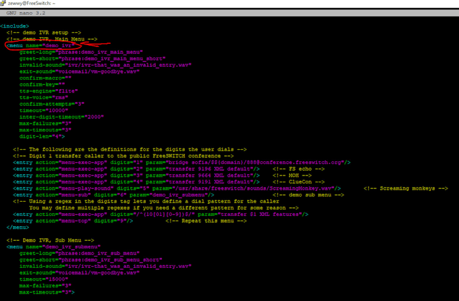Click the entry transferring to 9196
459x301 pixels.
tap(136, 169)
